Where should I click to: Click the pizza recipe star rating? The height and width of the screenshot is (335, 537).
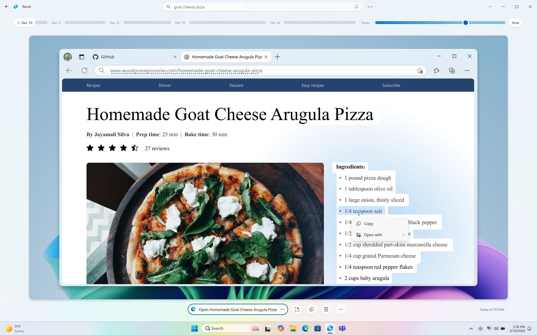(x=112, y=148)
